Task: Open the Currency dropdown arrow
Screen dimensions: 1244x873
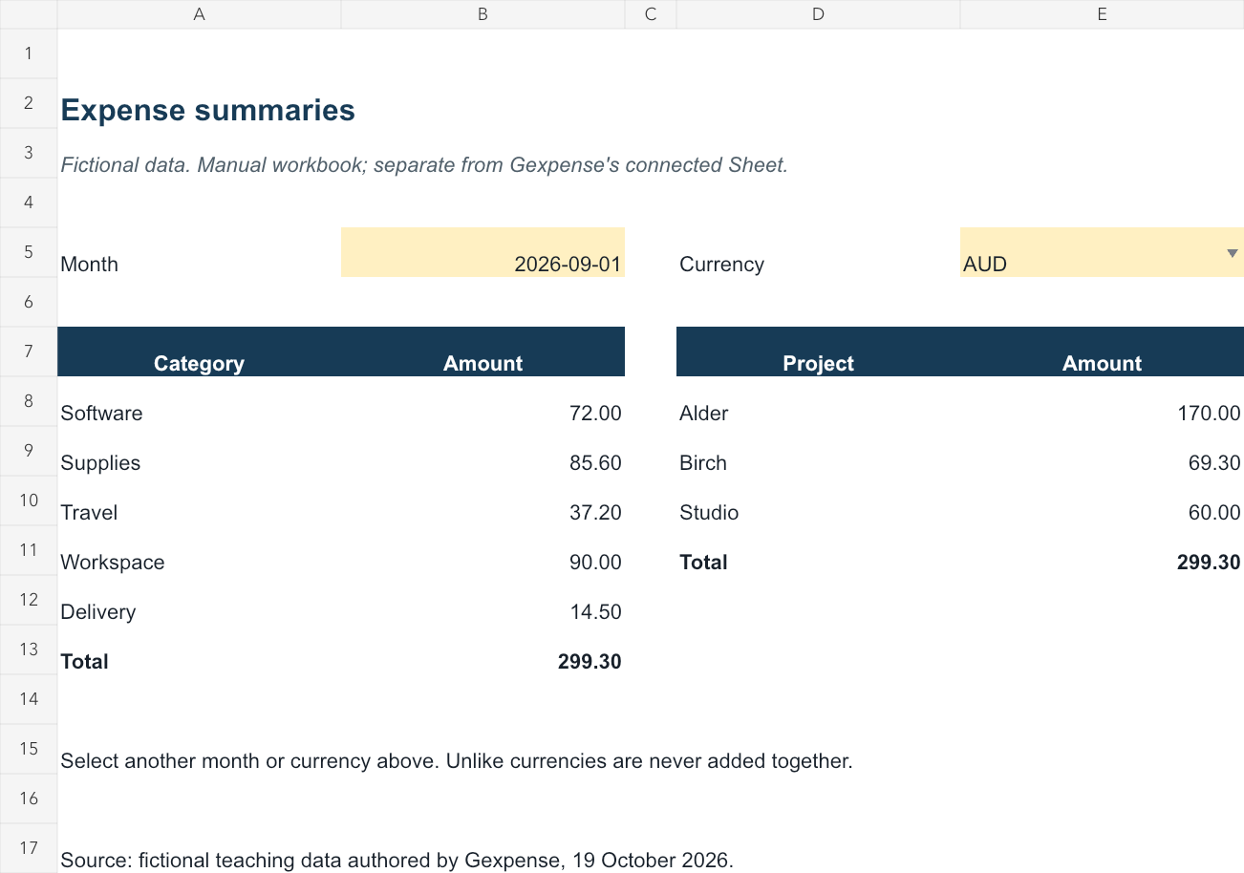Action: [x=1233, y=253]
